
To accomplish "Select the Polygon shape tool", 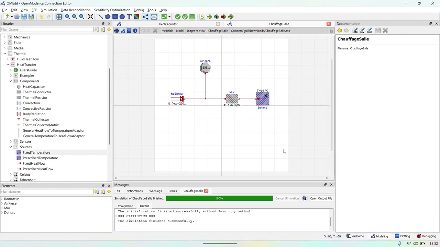I will point(108,16).
